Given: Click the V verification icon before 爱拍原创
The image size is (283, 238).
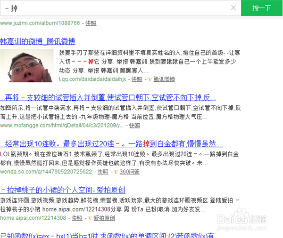Looking at the screenshot, I should point(90,218).
